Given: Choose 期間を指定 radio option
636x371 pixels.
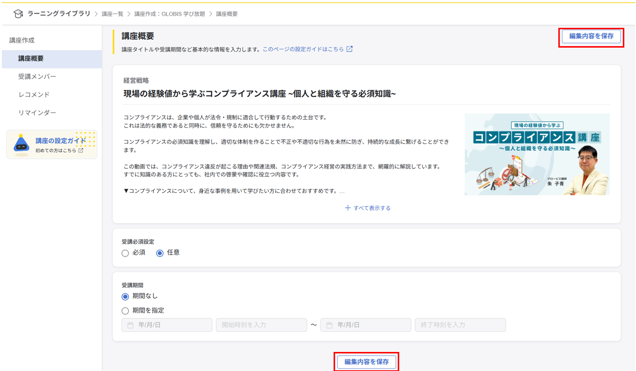Looking at the screenshot, I should tap(125, 311).
